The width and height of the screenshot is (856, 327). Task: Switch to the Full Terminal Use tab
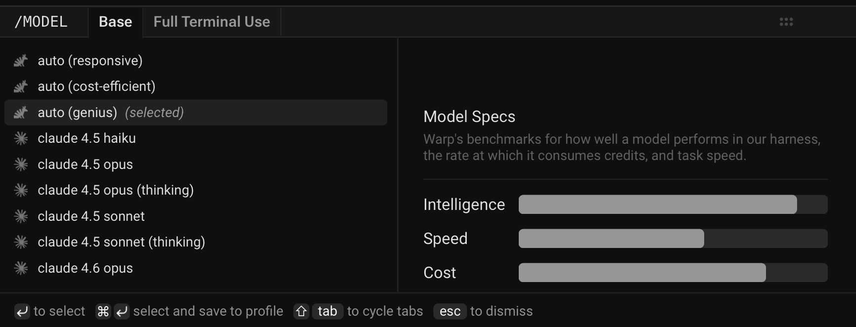(212, 21)
